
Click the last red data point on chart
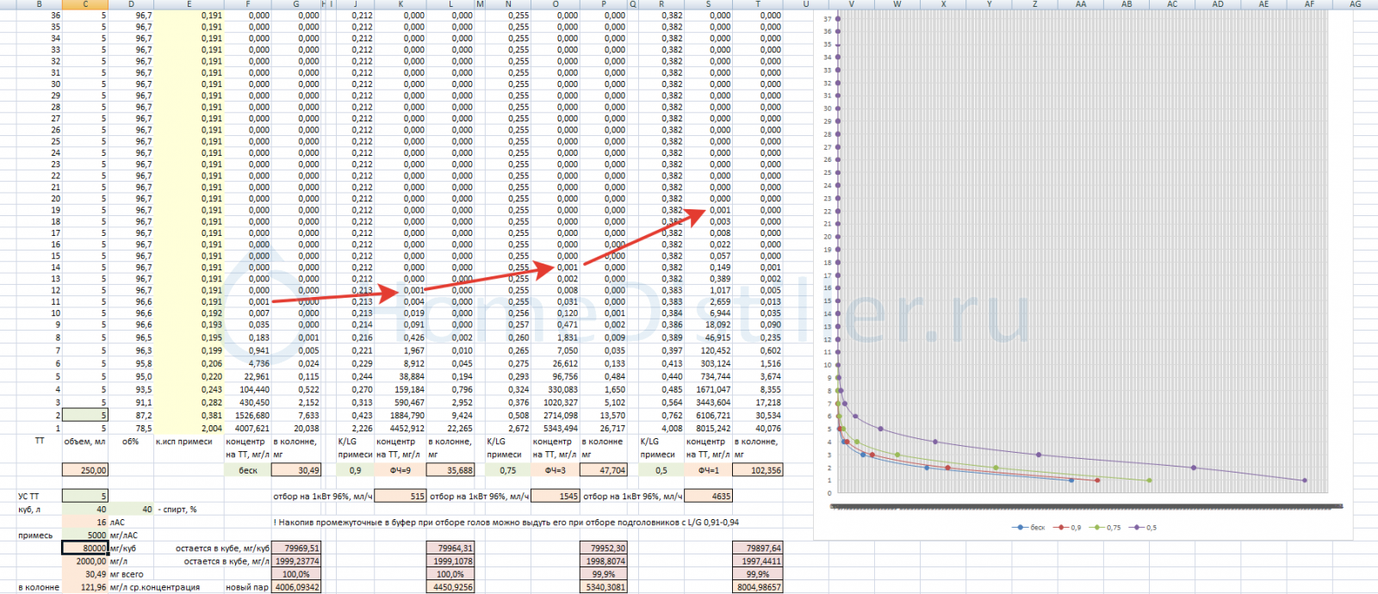pyautogui.click(x=1096, y=480)
